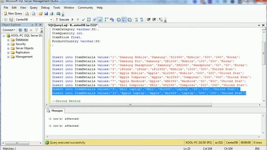
Task: Click the Cancel Executing Query stop square
Action: [78, 20]
